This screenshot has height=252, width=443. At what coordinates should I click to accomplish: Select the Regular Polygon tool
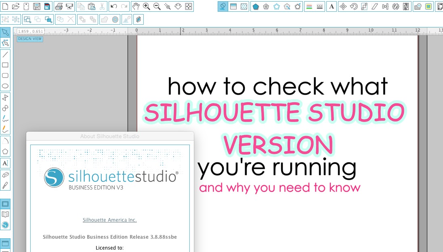pos(5,151)
